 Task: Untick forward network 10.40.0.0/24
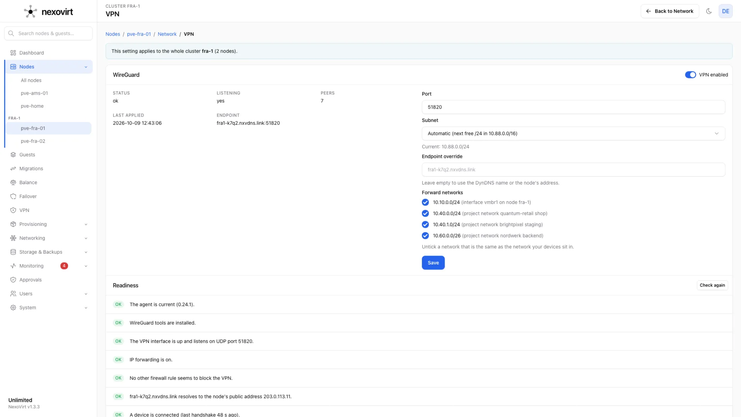point(425,214)
